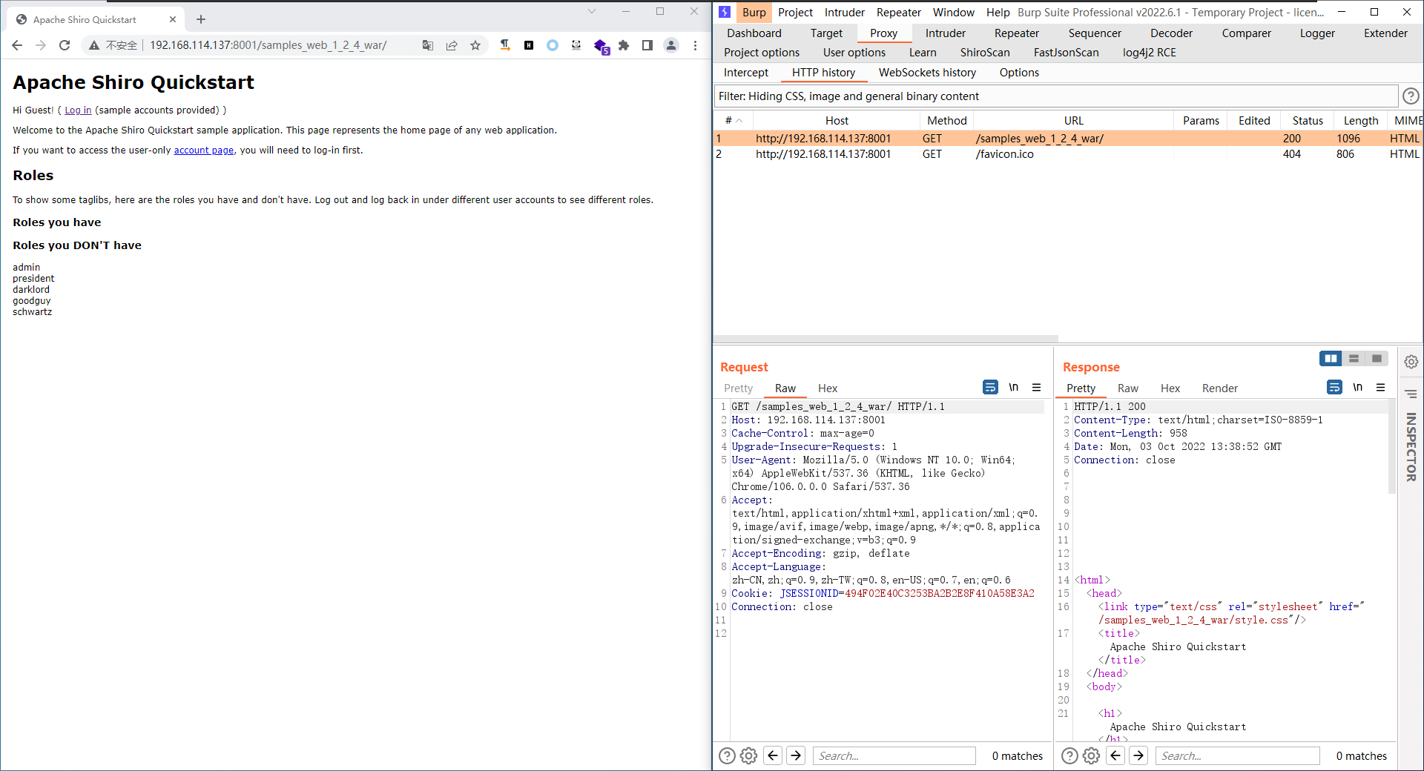This screenshot has height=771, width=1424.
Task: Close the Apache Shiro Quickstart tab
Action: 173,19
